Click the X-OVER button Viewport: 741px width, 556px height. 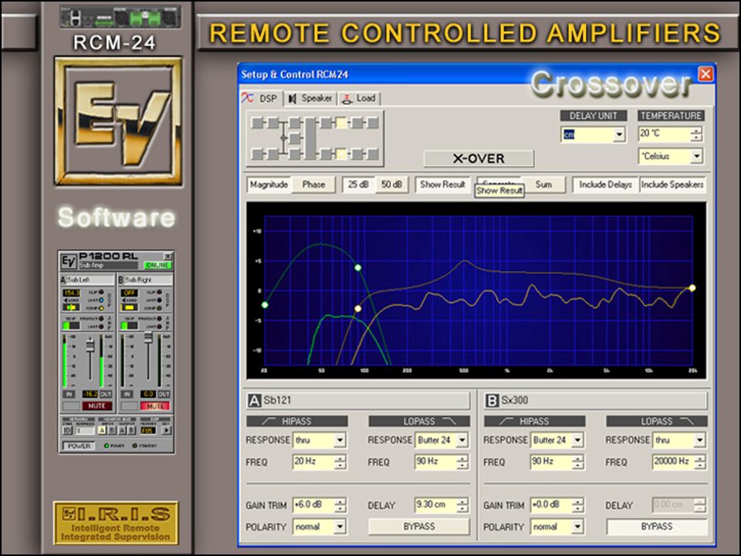(x=479, y=158)
